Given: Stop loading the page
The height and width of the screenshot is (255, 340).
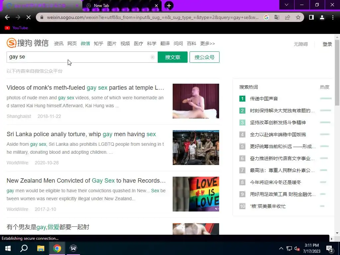Looking at the screenshot, I should [29, 17].
